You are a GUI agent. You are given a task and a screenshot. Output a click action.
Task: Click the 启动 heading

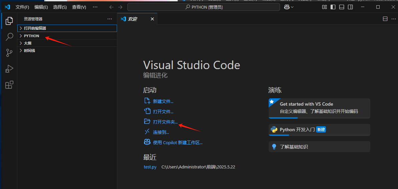[x=150, y=90]
